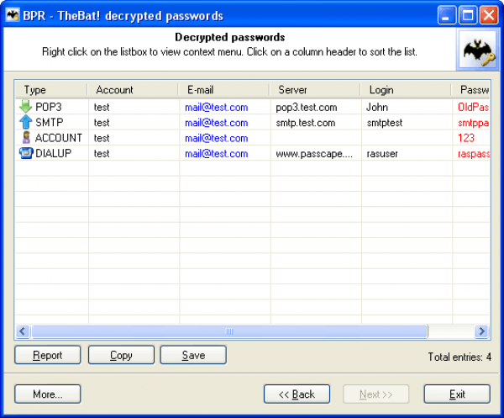This screenshot has height=418, width=504.
Task: Minimize the BPR window
Action: tap(446, 15)
